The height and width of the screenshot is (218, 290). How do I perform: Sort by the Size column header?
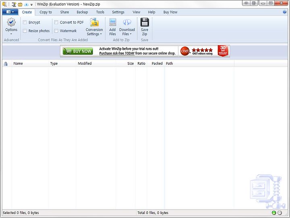(126, 63)
